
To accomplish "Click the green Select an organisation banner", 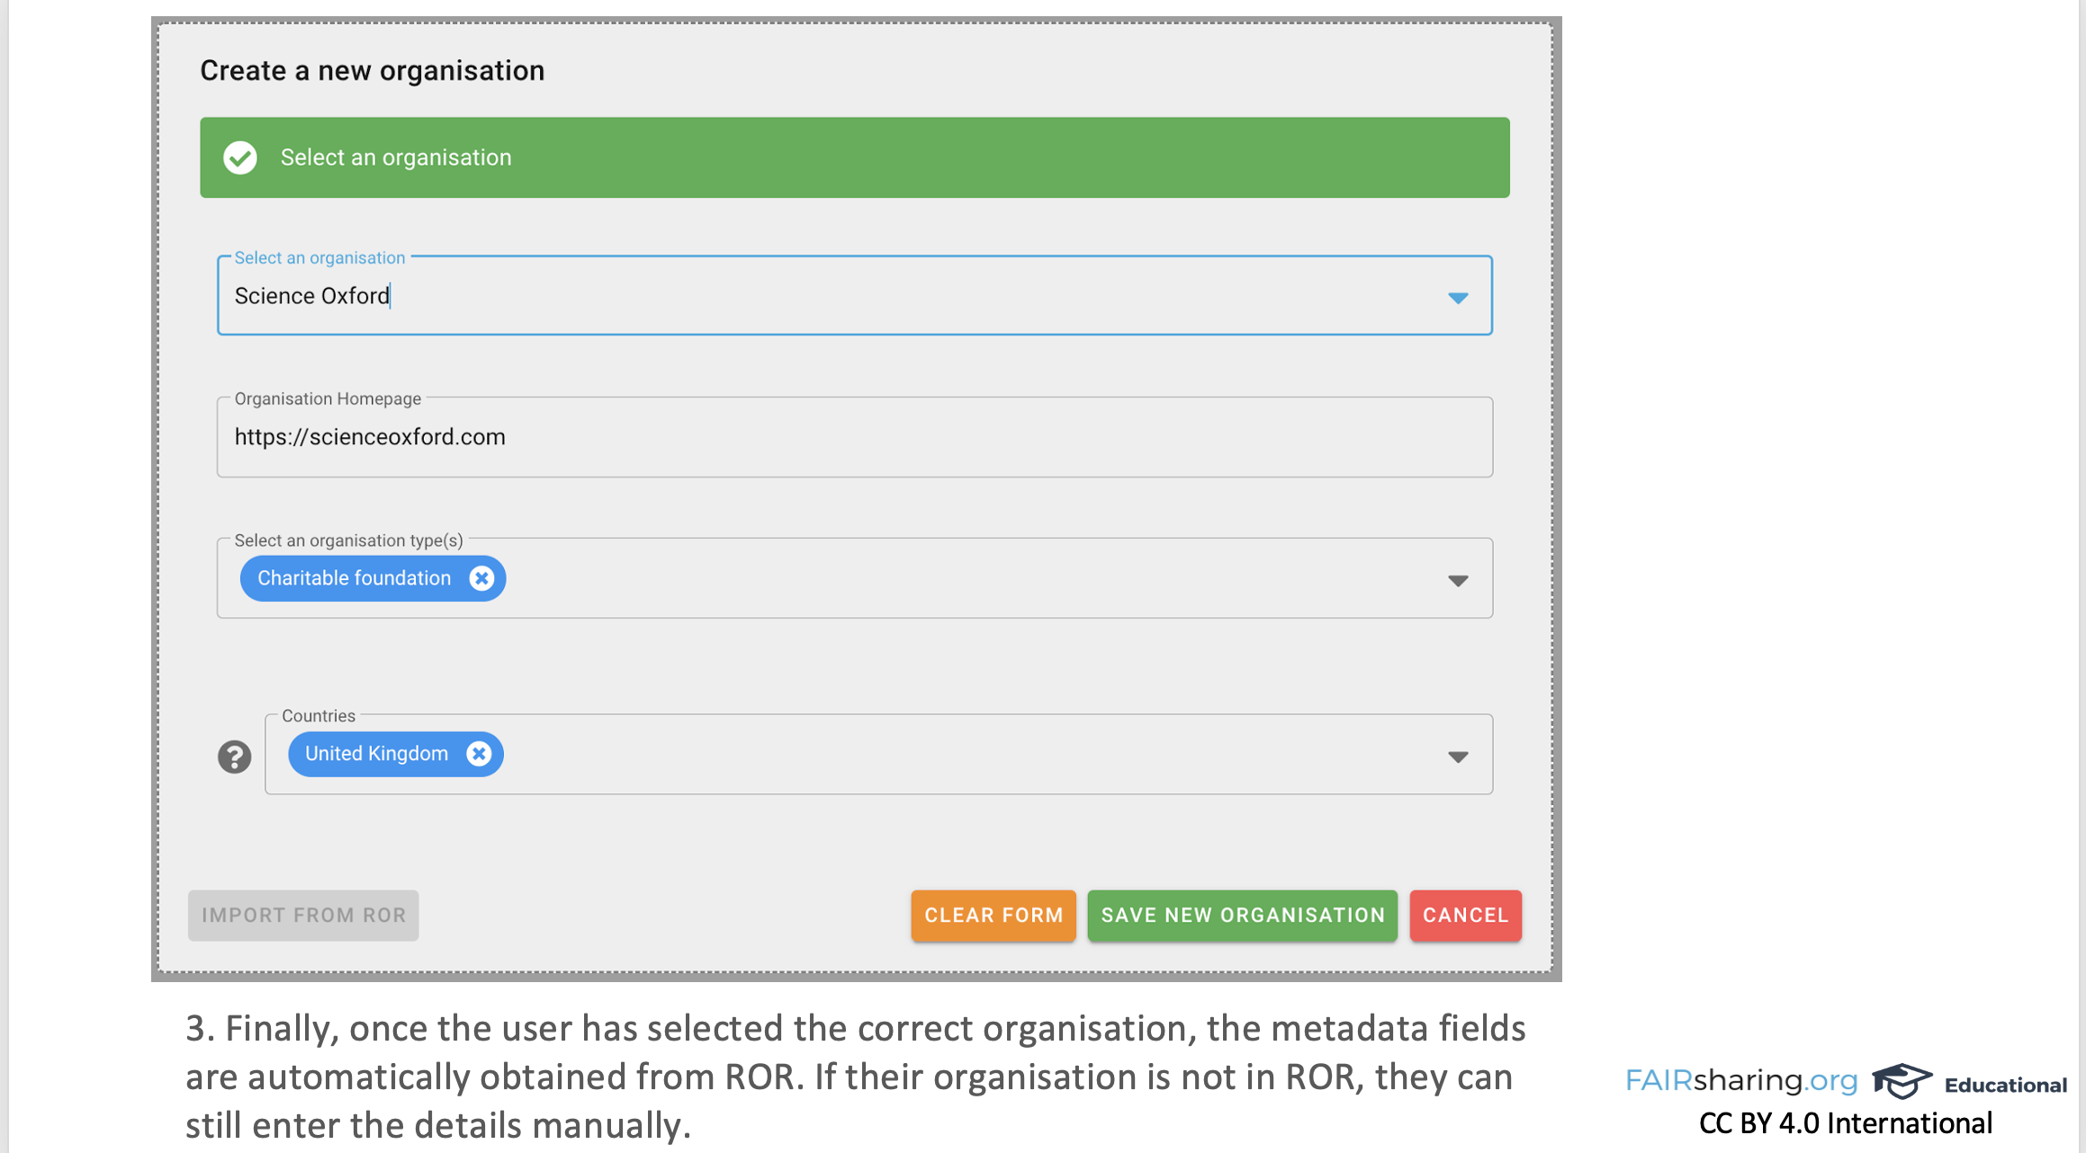I will 855,157.
